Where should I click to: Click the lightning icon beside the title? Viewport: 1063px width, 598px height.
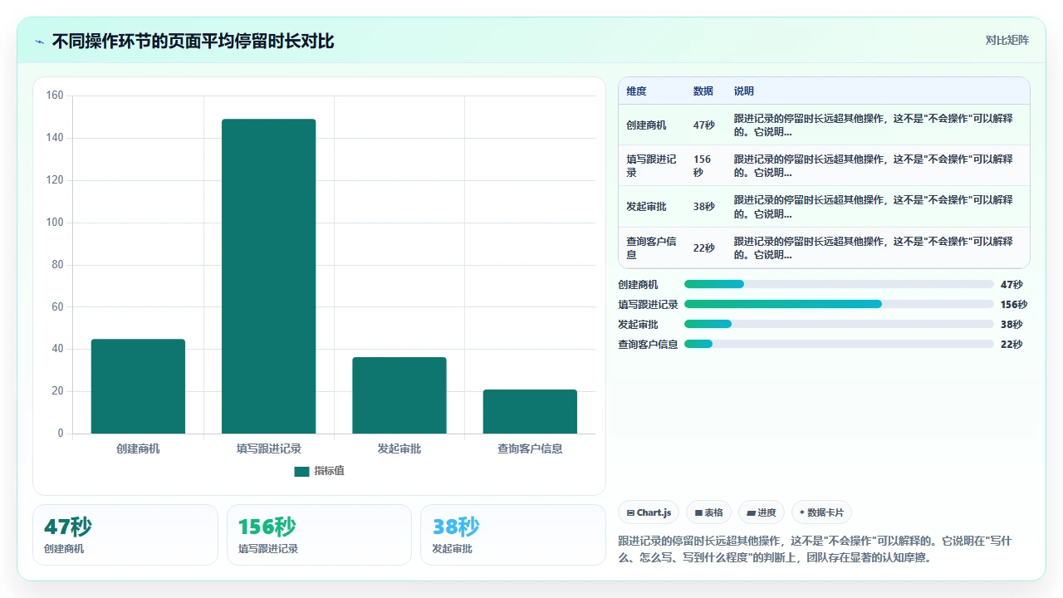40,42
